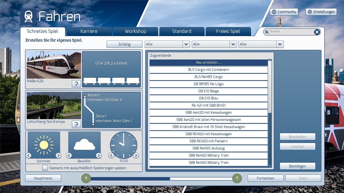Set earlier time with clock left arrow
This screenshot has width=344, height=193.
111,155
